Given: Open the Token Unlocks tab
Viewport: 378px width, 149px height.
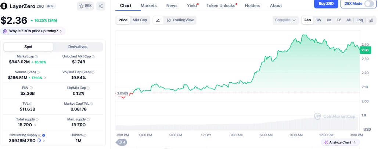Looking at the screenshot, I should tap(221, 5).
